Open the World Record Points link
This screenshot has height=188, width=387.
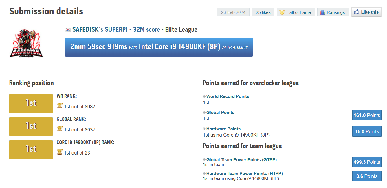click(228, 96)
